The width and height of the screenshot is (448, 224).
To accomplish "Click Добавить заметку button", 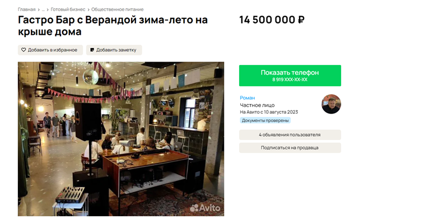I will tap(114, 50).
